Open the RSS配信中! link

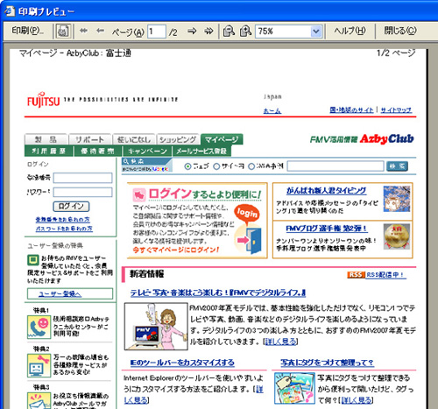(x=385, y=275)
